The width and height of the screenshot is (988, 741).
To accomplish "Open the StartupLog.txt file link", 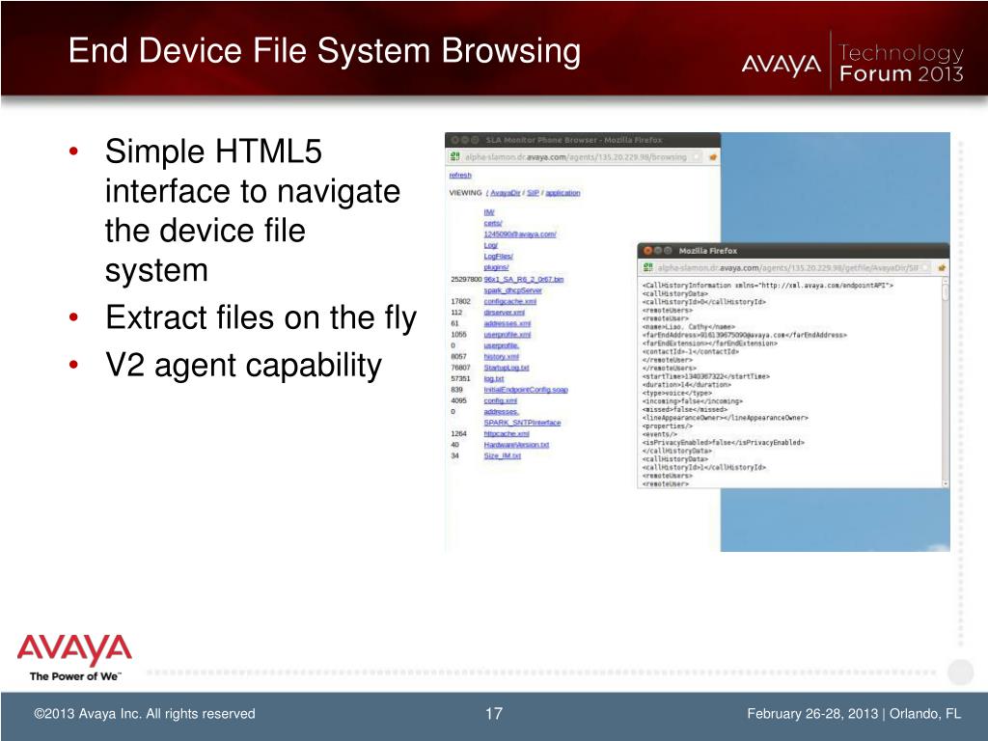I will tap(507, 368).
